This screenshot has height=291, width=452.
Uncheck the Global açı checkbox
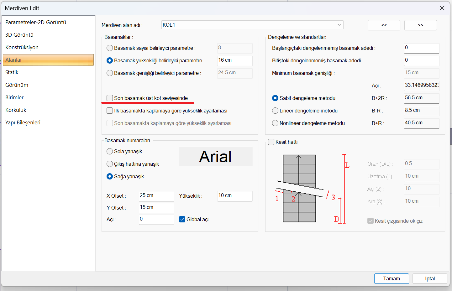click(182, 219)
